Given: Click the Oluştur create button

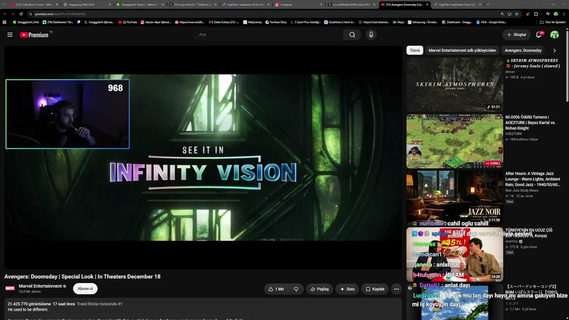Looking at the screenshot, I should (x=517, y=35).
